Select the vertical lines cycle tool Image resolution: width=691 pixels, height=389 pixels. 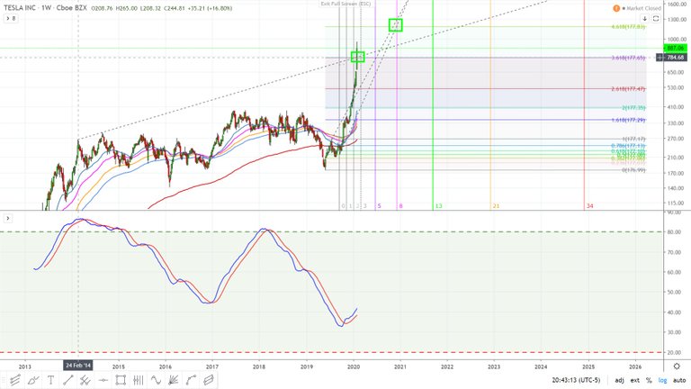tap(139, 380)
